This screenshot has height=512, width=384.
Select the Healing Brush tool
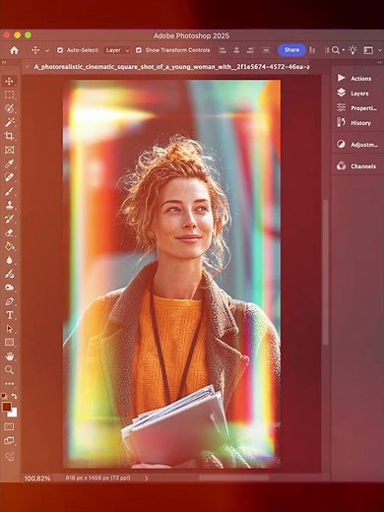click(x=9, y=177)
